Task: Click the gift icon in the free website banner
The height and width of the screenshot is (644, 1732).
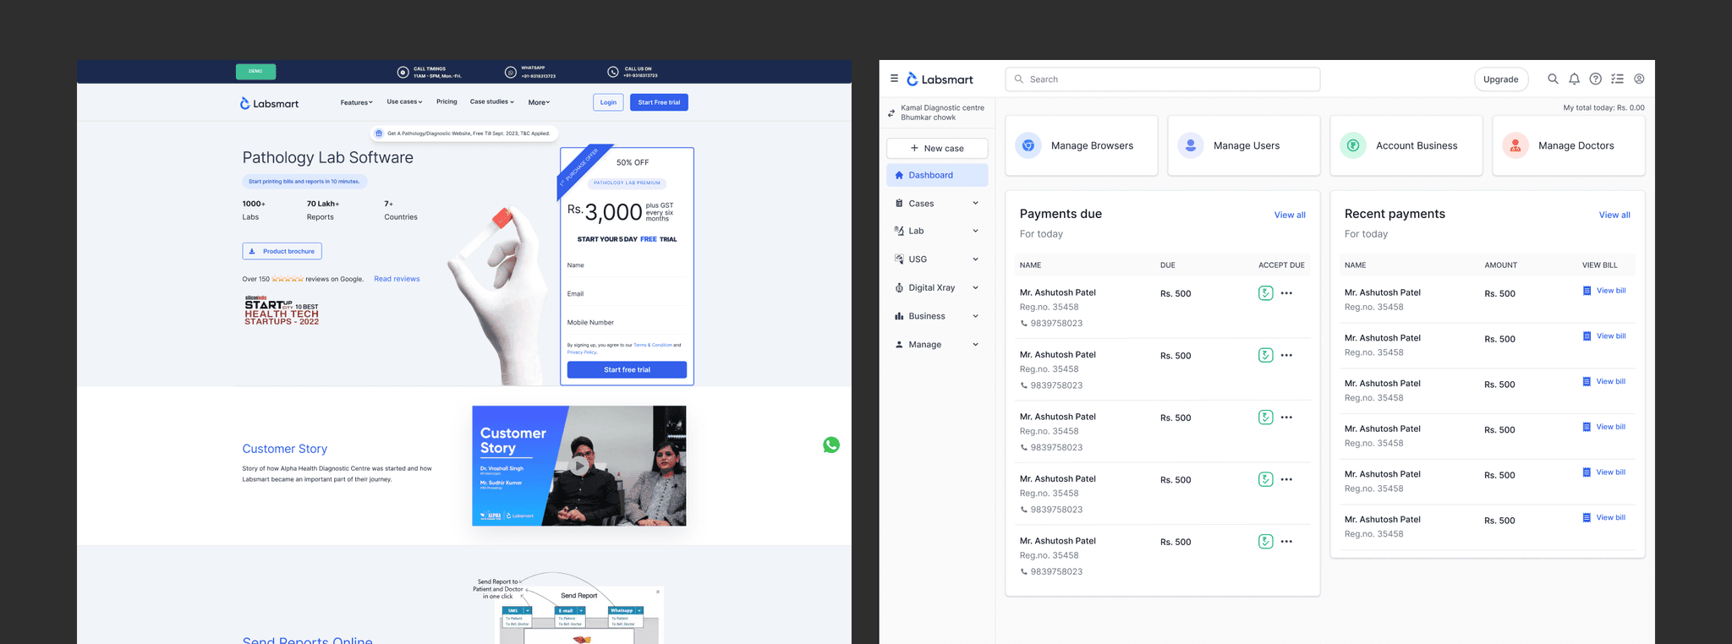Action: [x=379, y=134]
